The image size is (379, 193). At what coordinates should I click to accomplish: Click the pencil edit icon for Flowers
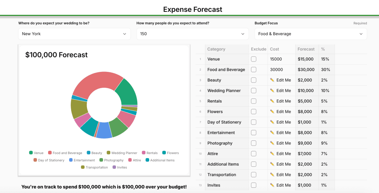272,112
